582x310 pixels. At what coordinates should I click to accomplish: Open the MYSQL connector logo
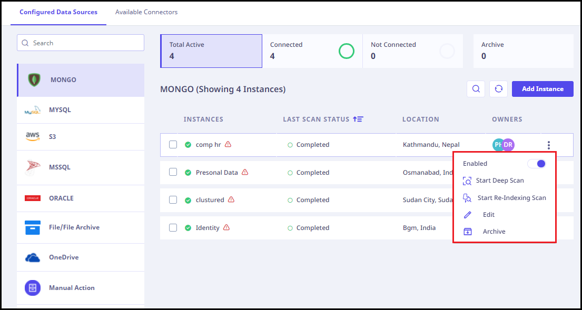point(32,110)
